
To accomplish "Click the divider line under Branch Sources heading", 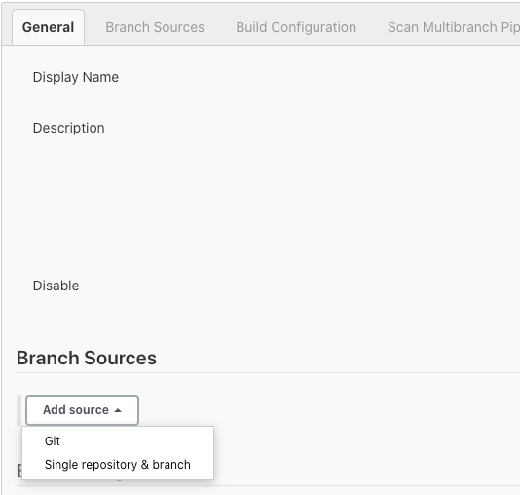I will point(268,372).
